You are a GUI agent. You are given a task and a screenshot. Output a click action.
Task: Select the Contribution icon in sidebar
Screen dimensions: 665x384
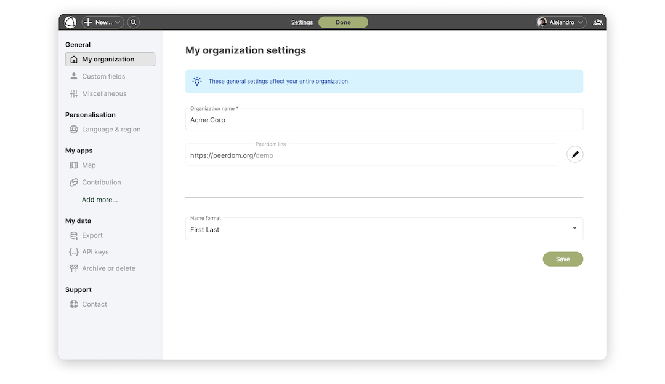pos(74,182)
